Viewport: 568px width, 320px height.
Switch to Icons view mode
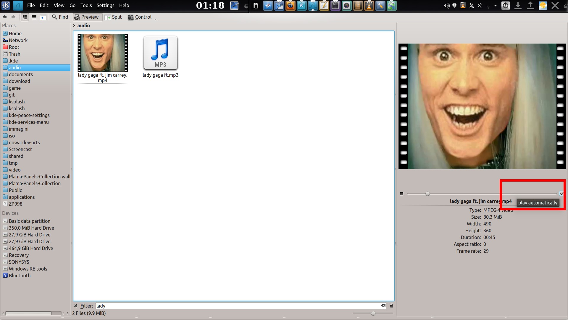point(25,17)
